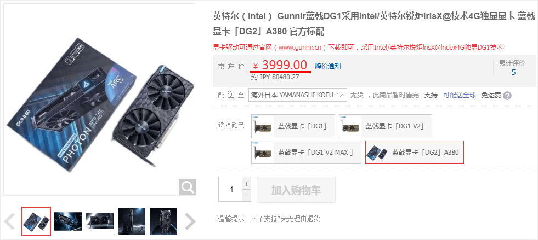The width and height of the screenshot is (538, 240).
Task: Open the 可配送全球 link
Action: (x=460, y=95)
